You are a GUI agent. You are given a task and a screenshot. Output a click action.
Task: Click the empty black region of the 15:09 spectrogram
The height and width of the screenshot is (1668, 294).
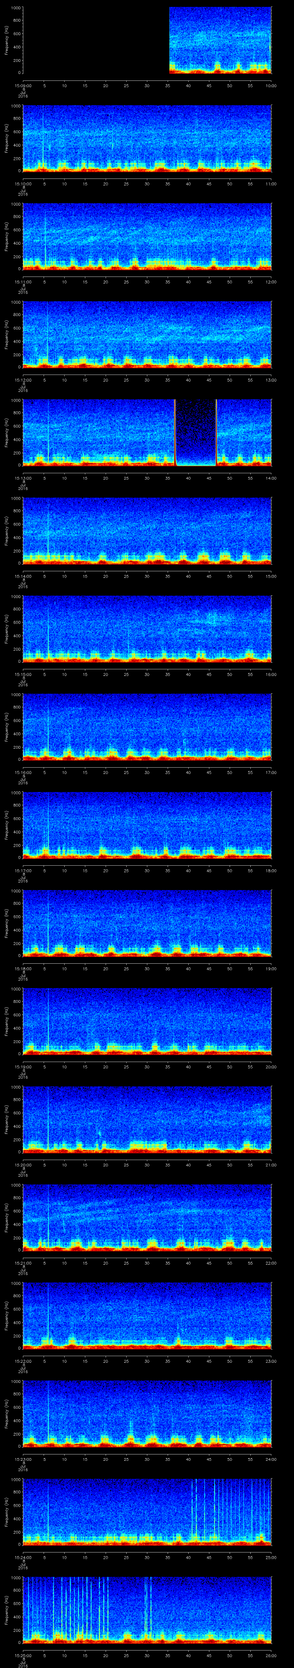pyautogui.click(x=96, y=40)
